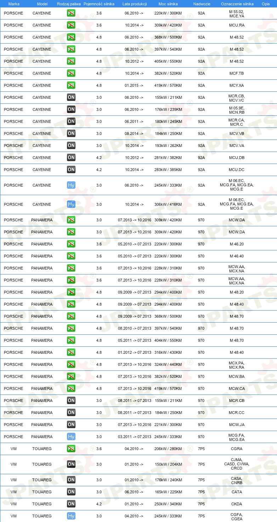Click petrol icon in Panamera 316kW / 430KM row
The width and height of the screenshot is (277, 522).
[x=71, y=352]
